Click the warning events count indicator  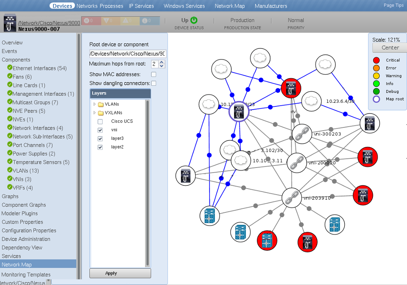(x=130, y=21)
